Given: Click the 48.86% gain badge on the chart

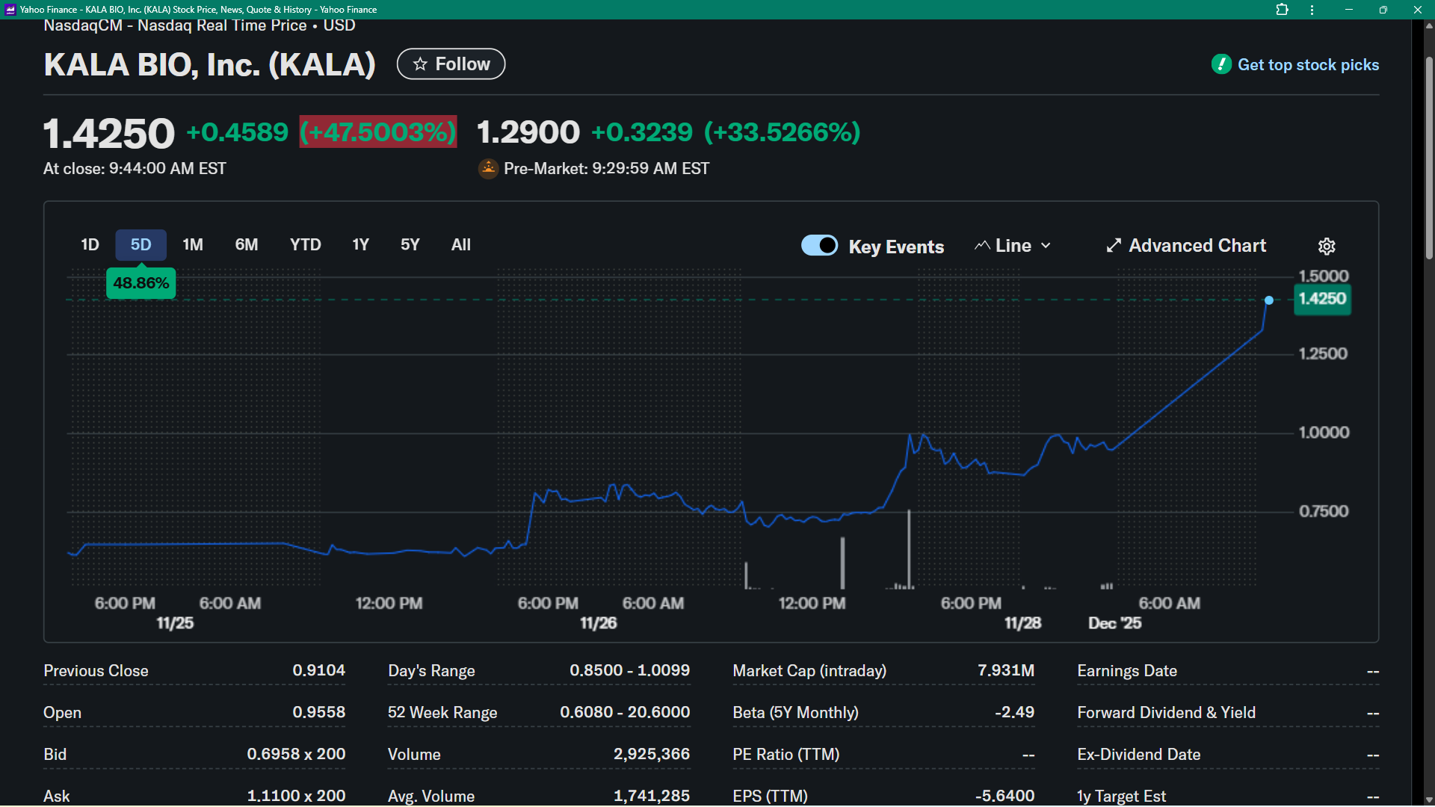Looking at the screenshot, I should (141, 282).
